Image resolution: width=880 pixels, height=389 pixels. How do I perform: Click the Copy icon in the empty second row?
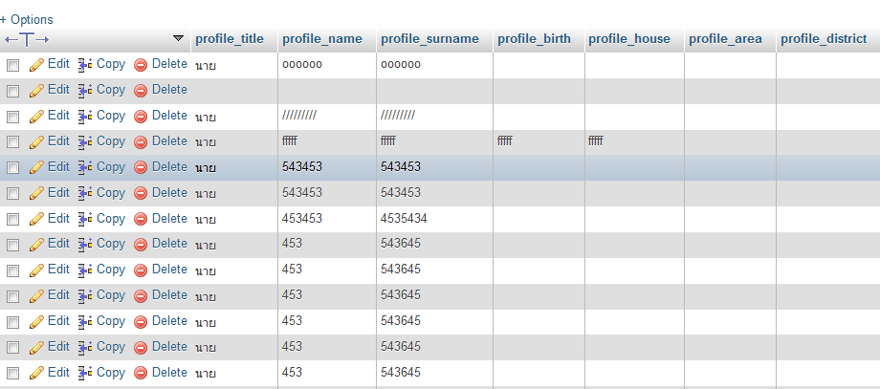[x=85, y=90]
